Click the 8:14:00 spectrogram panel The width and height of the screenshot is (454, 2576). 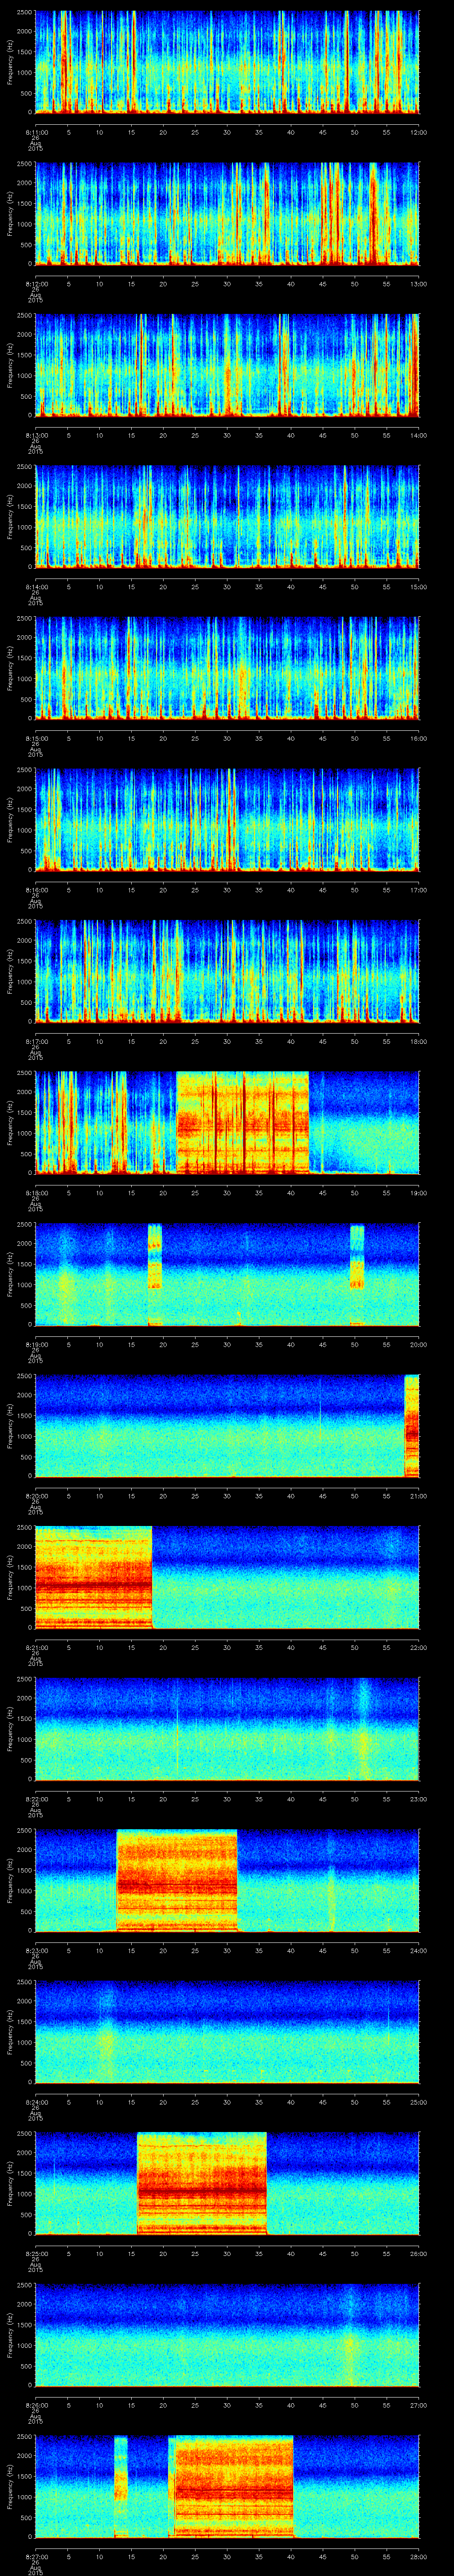[227, 516]
